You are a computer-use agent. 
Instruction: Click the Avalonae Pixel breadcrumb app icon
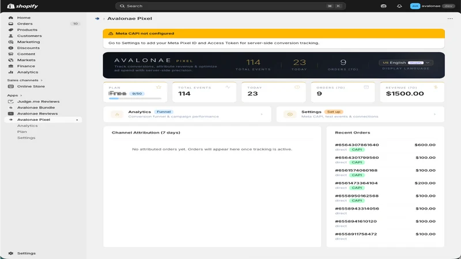coord(97,18)
